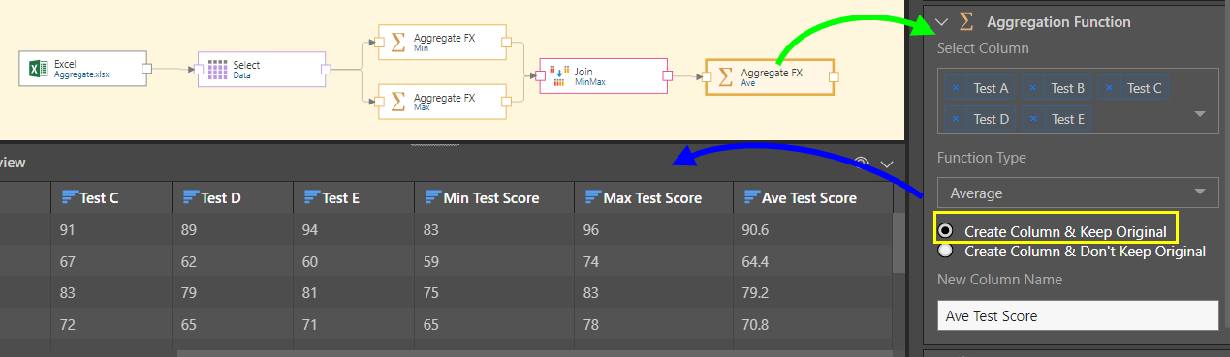The width and height of the screenshot is (1230, 357).
Task: Select the Aggregate FX Min sigma icon
Action: pyautogui.click(x=397, y=42)
